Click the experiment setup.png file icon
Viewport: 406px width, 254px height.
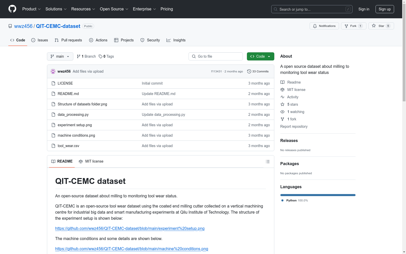coord(53,125)
